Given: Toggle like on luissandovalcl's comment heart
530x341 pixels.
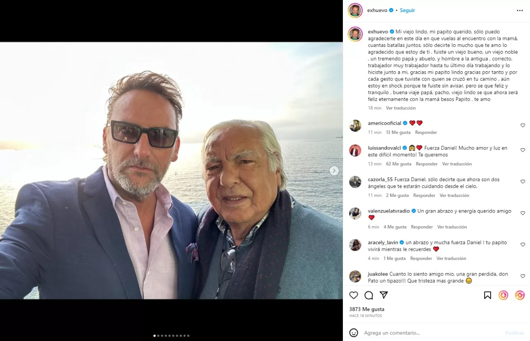Looking at the screenshot, I should tap(523, 150).
